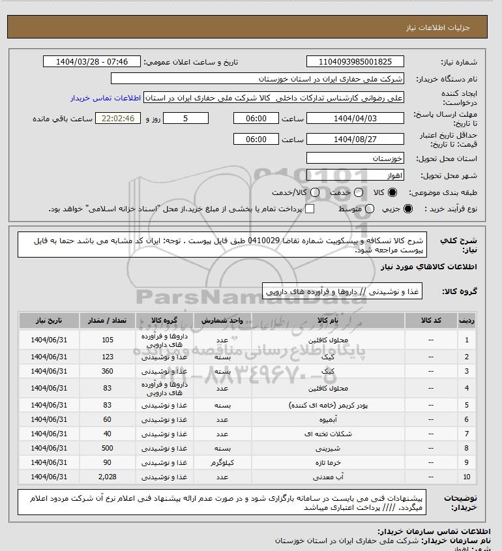The image size is (502, 551).
Task: Select the آبمیوه item name
Action: (x=328, y=419)
